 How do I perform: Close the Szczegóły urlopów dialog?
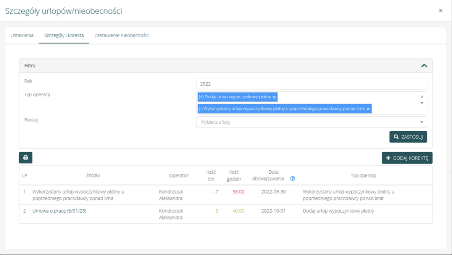tap(441, 11)
